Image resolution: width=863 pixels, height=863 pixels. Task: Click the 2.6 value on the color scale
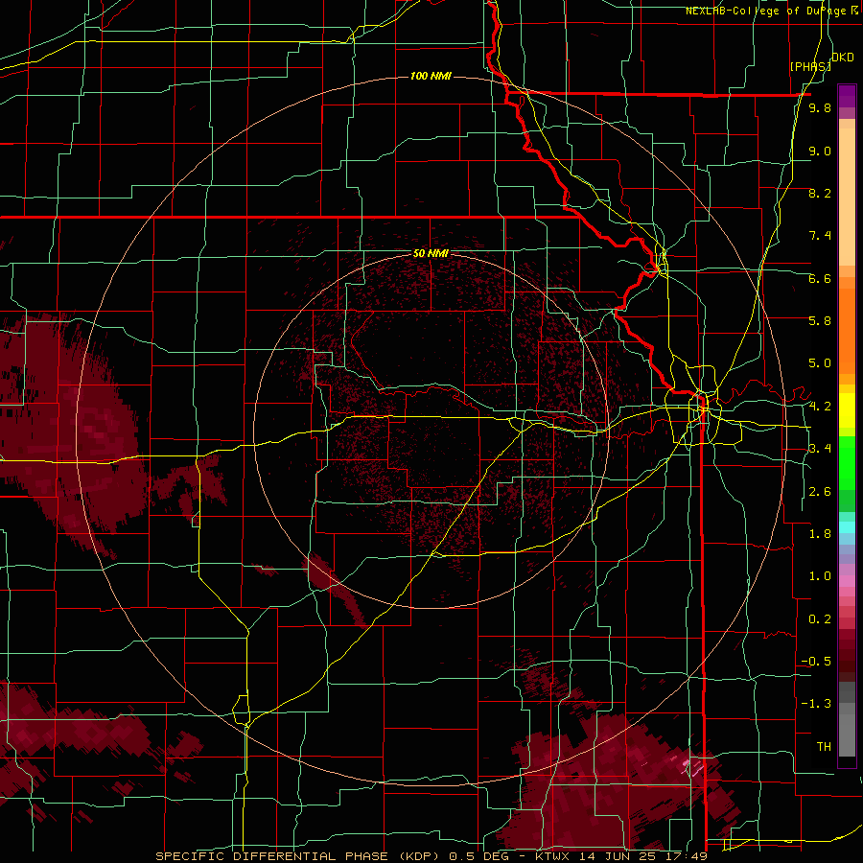click(820, 492)
